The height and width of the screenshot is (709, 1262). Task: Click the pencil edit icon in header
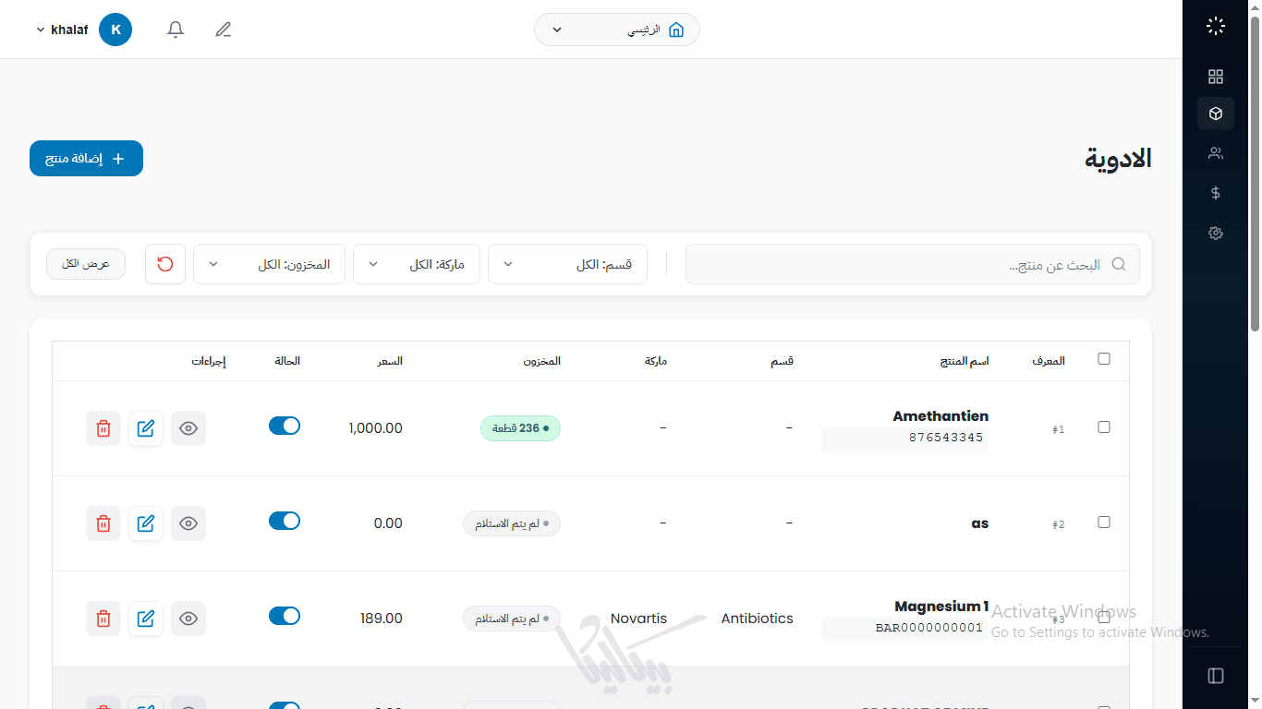tap(223, 30)
